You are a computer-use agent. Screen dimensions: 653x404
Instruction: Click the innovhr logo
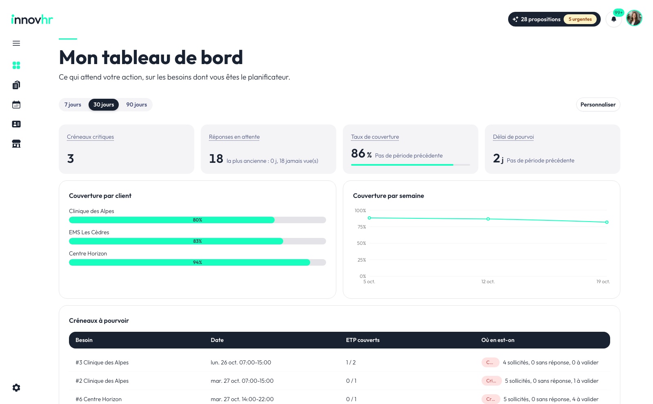point(32,19)
